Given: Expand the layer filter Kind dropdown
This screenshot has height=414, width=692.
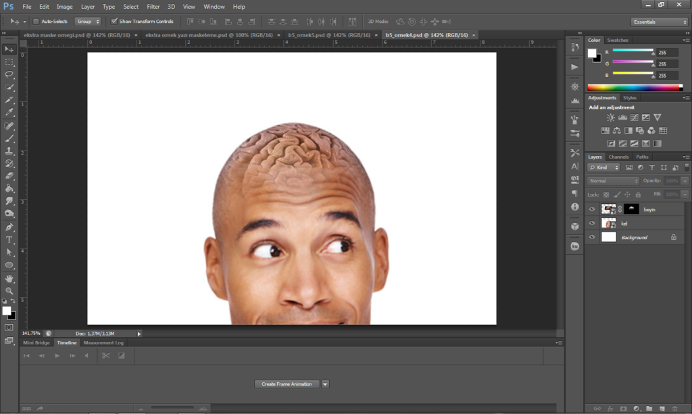Looking at the screenshot, I should 605,167.
